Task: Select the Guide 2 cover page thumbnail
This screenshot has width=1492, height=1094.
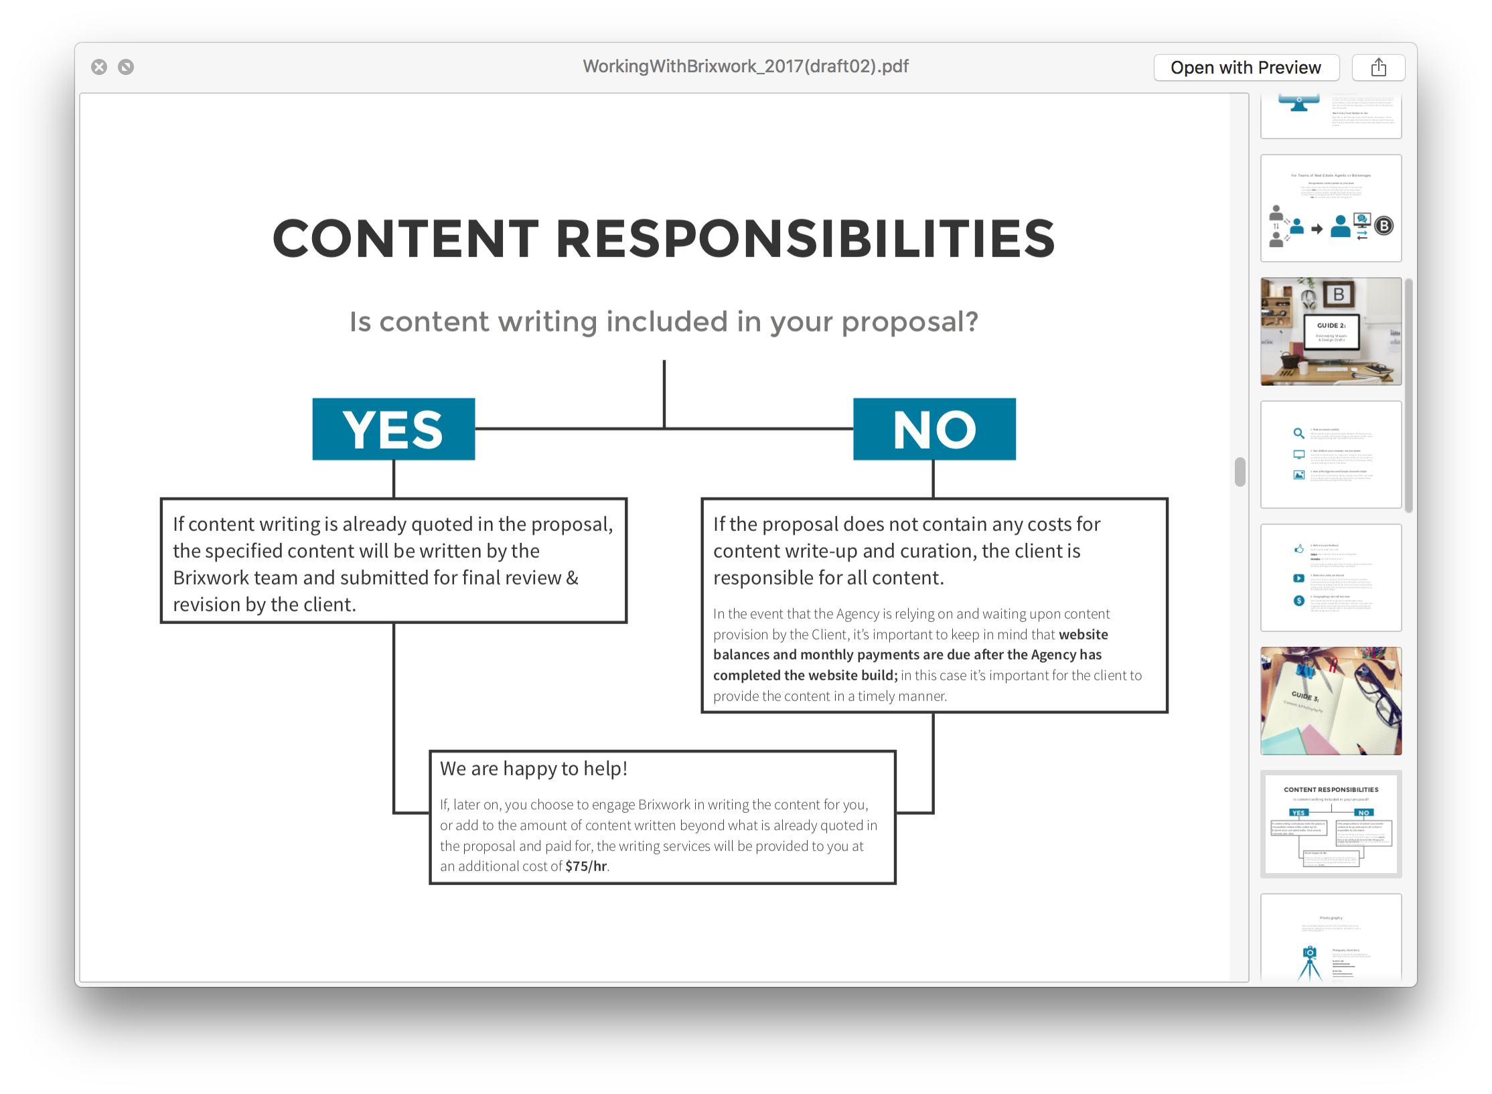Action: pos(1331,331)
